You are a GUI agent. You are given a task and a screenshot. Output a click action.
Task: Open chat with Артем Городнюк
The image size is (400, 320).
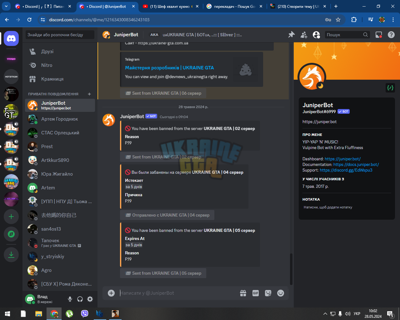coord(60,119)
